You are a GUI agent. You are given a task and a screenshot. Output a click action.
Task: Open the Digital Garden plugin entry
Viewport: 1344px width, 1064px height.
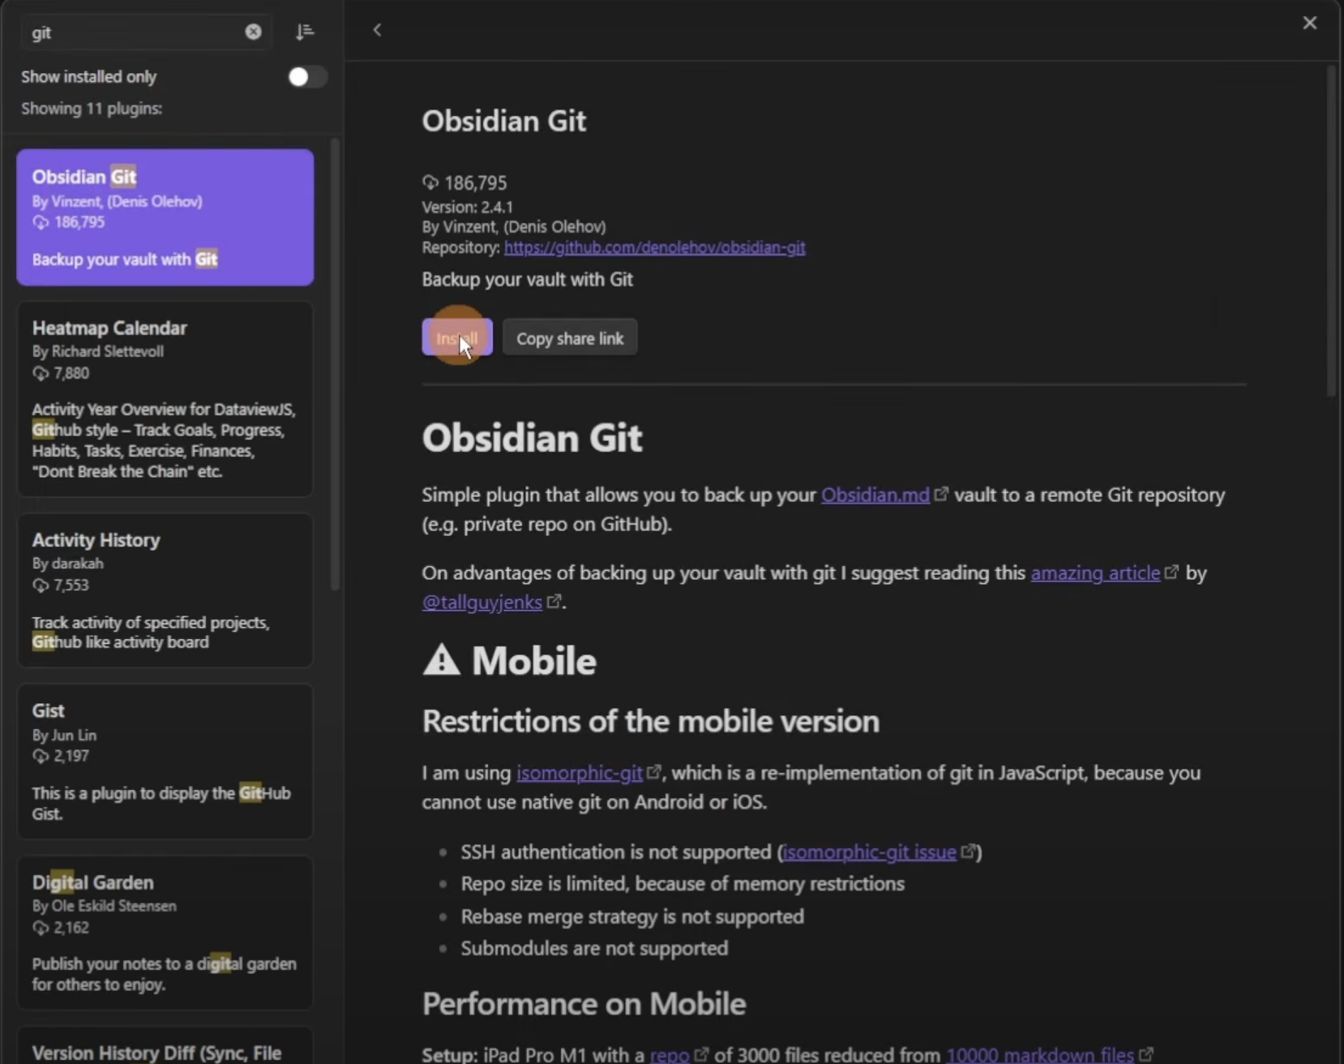(165, 933)
